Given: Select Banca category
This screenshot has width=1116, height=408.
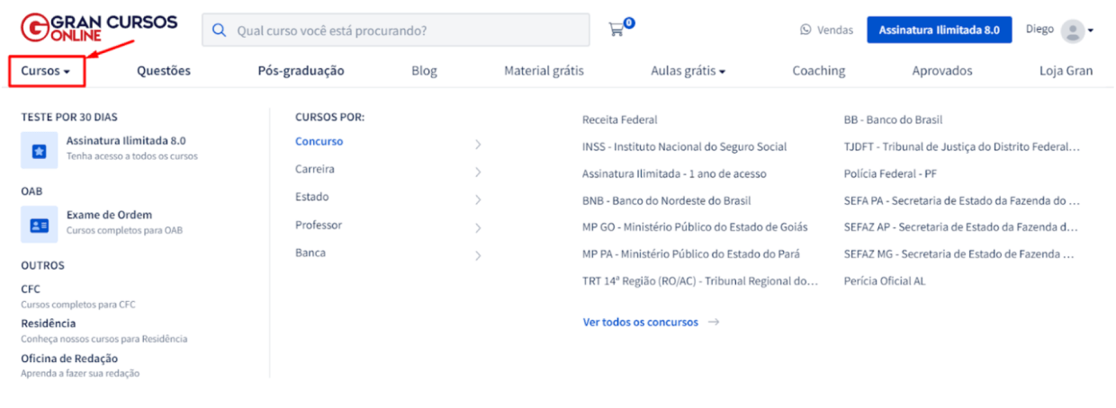Looking at the screenshot, I should 310,253.
